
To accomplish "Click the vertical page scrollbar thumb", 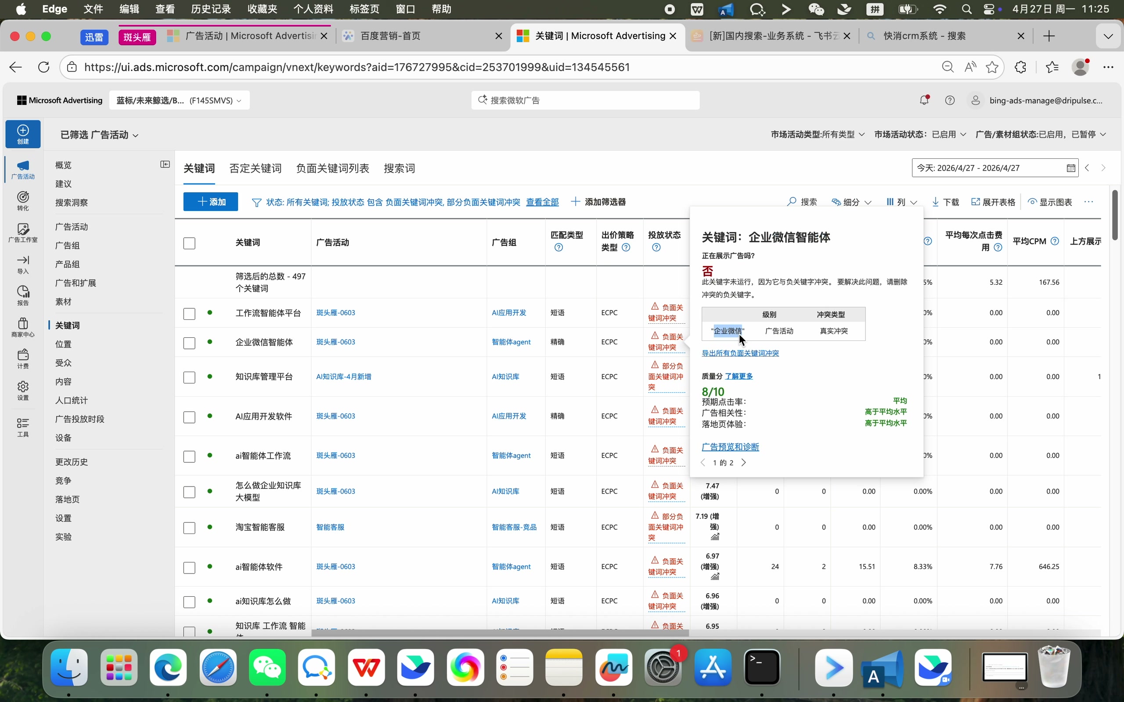I will pyautogui.click(x=1115, y=215).
